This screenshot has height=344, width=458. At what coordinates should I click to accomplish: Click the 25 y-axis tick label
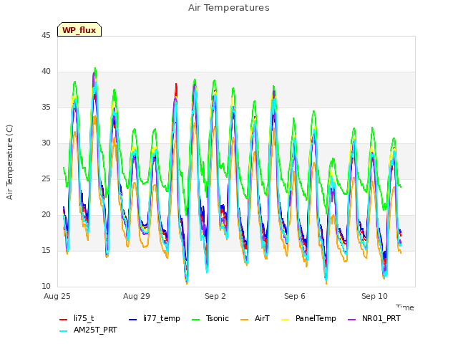pos(46,179)
